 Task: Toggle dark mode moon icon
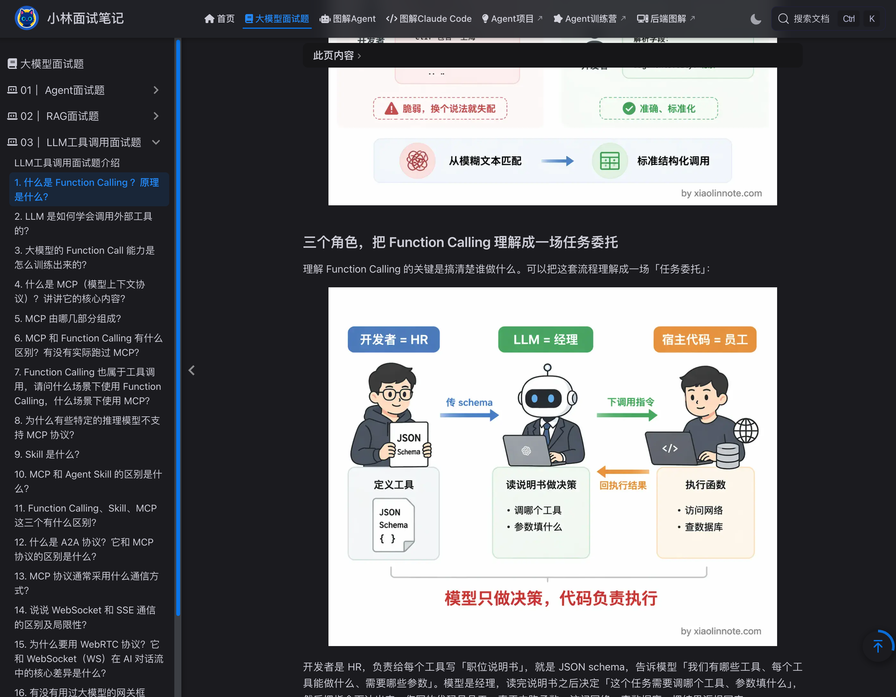756,19
